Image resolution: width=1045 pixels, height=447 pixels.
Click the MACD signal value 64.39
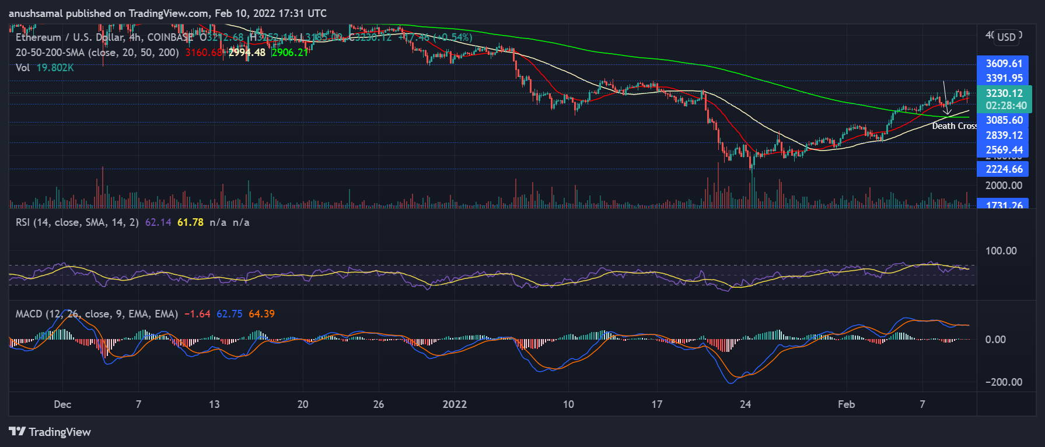(261, 314)
